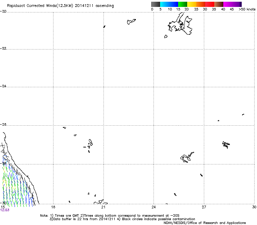The width and height of the screenshot is (257, 225).
Task: Click the 'NOAA/NESDIS/Office of Research and Applications' credit
Action: [x=205, y=223]
